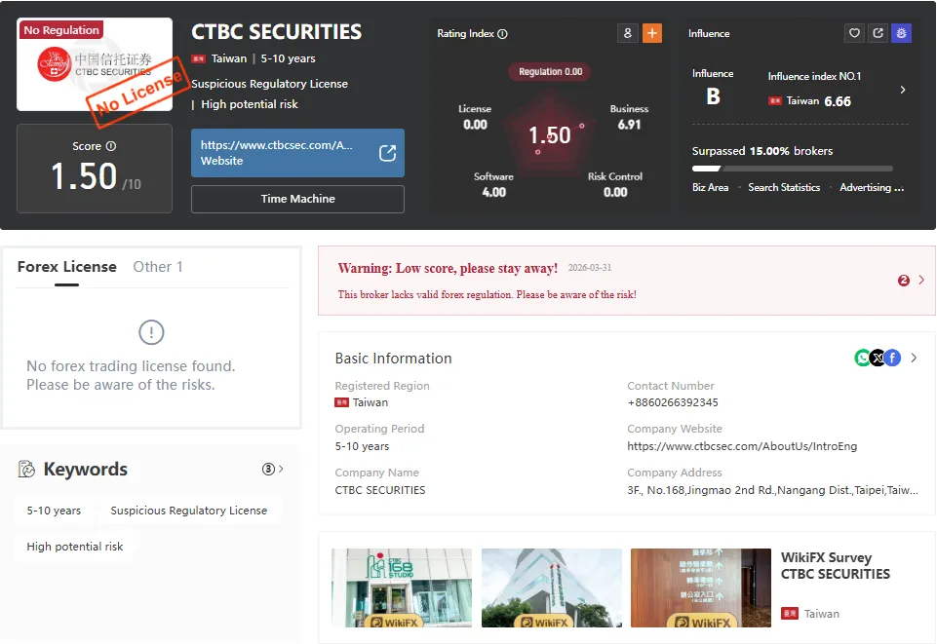This screenshot has height=644, width=937.
Task: Expand the Influence index details chevron
Action: coord(903,90)
